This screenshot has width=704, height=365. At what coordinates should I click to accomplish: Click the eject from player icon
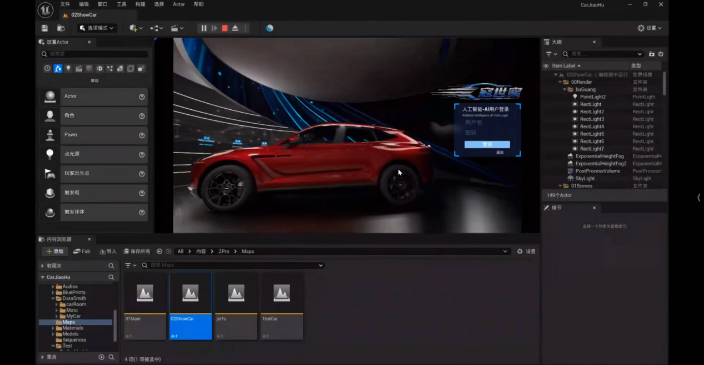click(x=235, y=28)
